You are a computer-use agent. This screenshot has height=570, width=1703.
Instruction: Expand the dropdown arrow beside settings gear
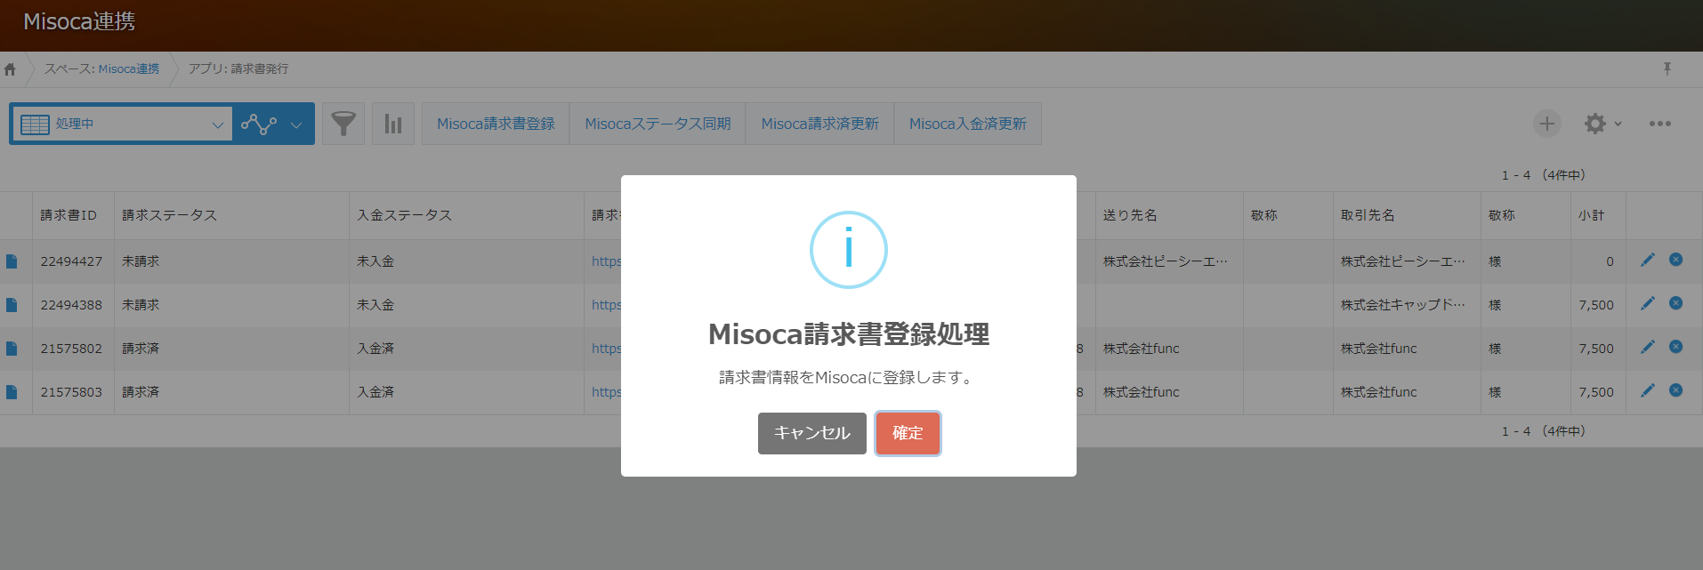click(1618, 124)
